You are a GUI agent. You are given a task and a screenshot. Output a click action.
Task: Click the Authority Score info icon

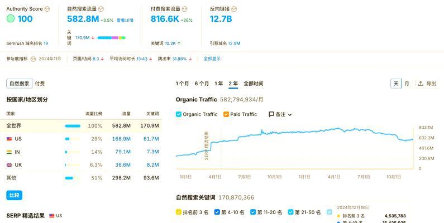tap(47, 9)
